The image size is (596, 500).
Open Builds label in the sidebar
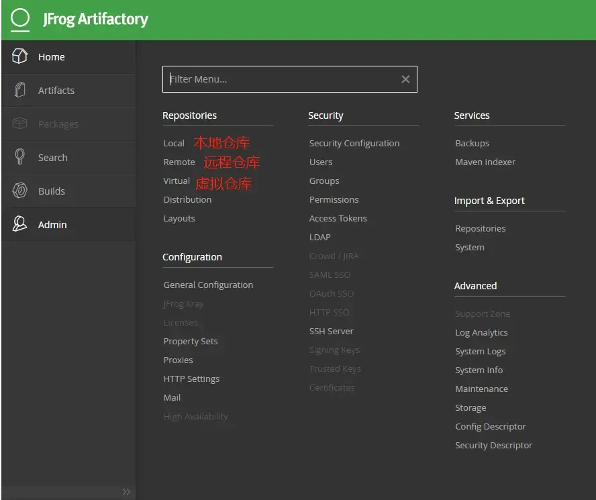pyautogui.click(x=52, y=191)
